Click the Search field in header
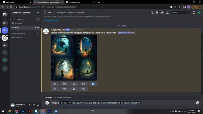203x114 pixels. coord(181,13)
